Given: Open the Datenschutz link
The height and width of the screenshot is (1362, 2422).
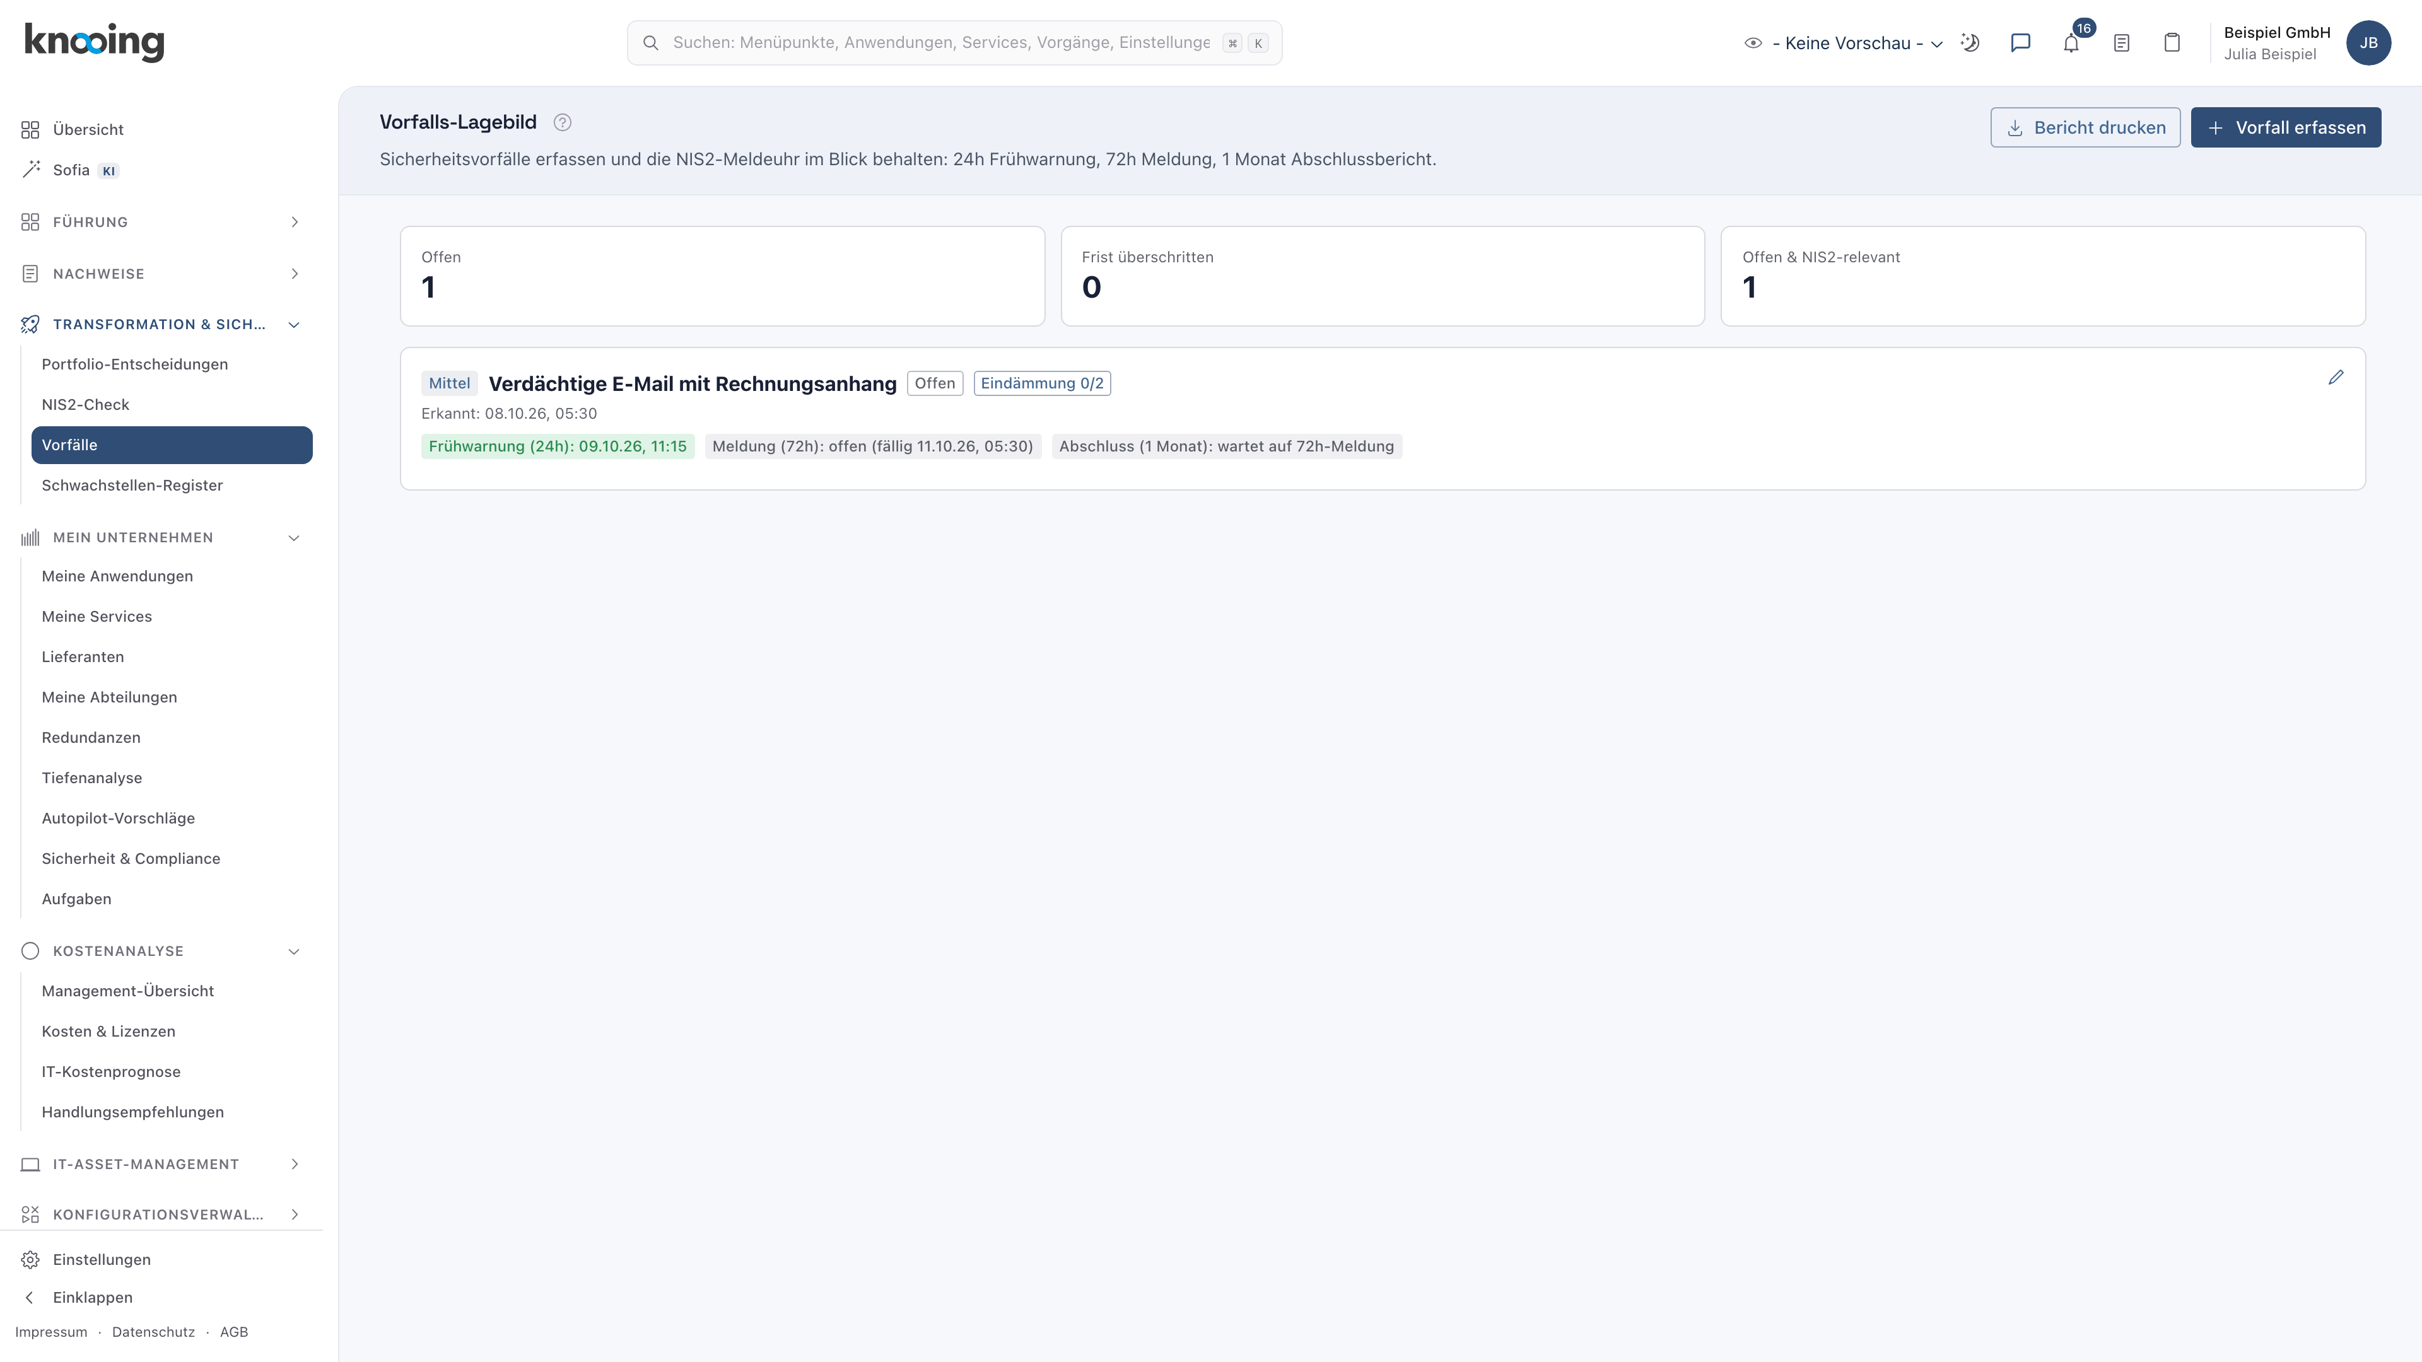Looking at the screenshot, I should (153, 1332).
